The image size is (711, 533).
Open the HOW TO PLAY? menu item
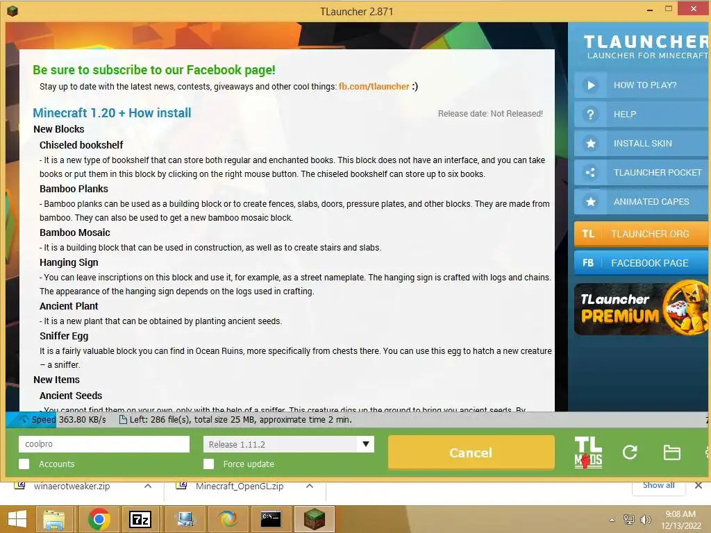pos(642,85)
